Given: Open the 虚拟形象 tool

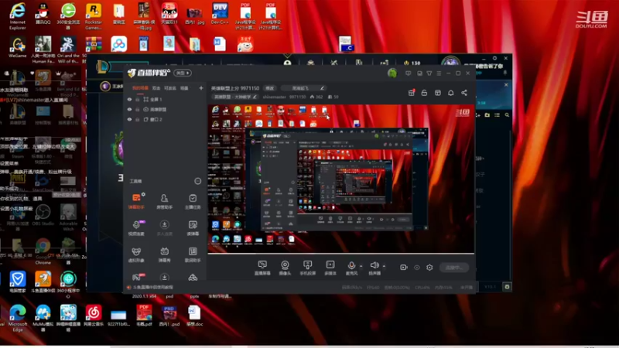Looking at the screenshot, I should pyautogui.click(x=136, y=254).
